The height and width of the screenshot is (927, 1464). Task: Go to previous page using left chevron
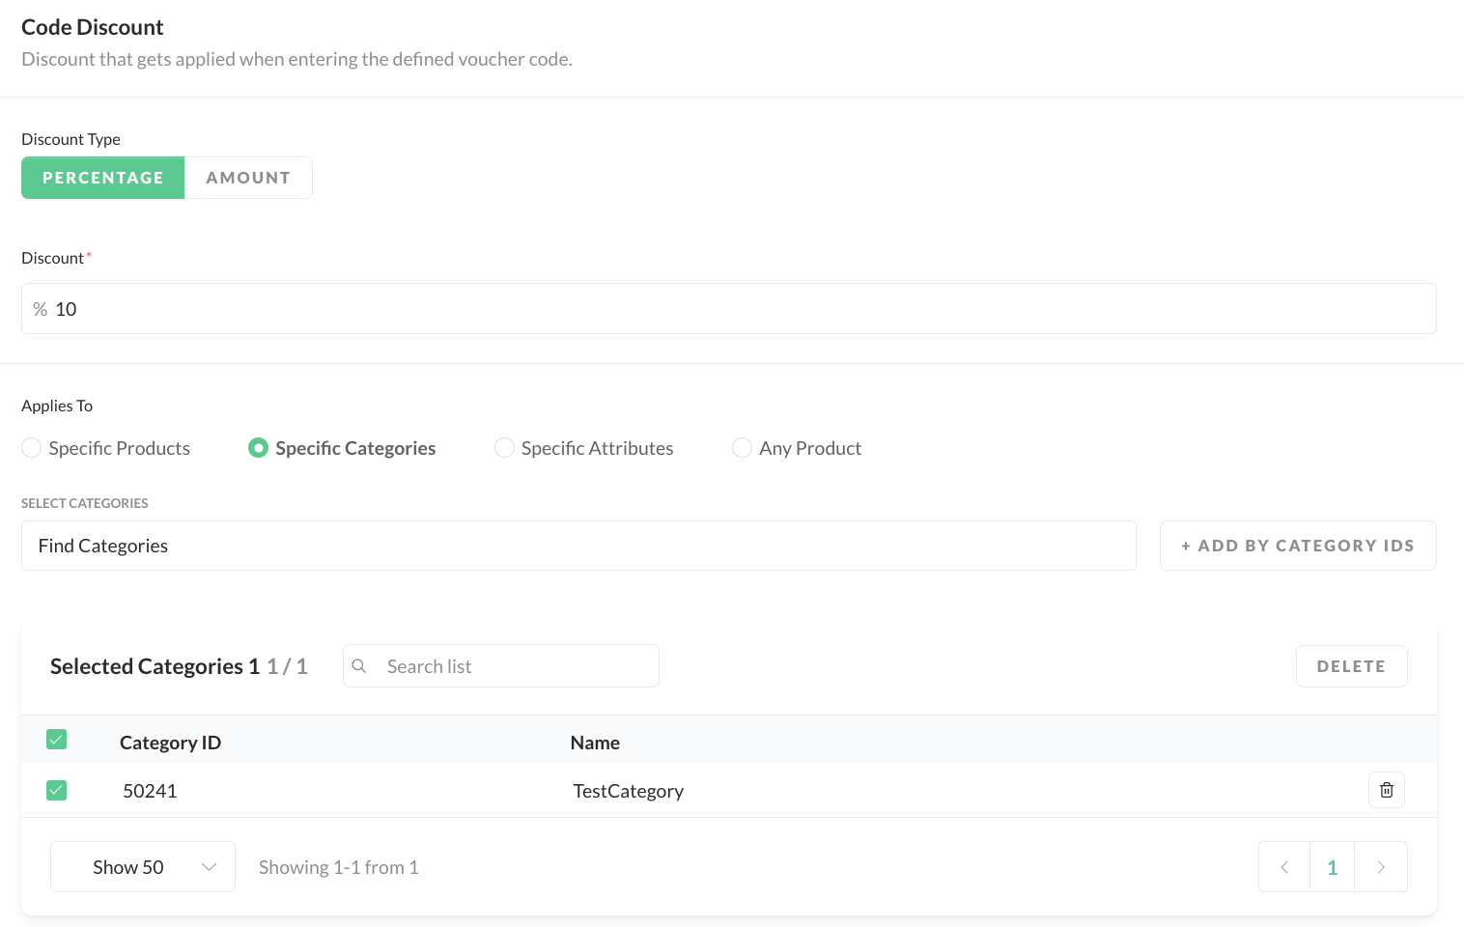[1284, 867]
